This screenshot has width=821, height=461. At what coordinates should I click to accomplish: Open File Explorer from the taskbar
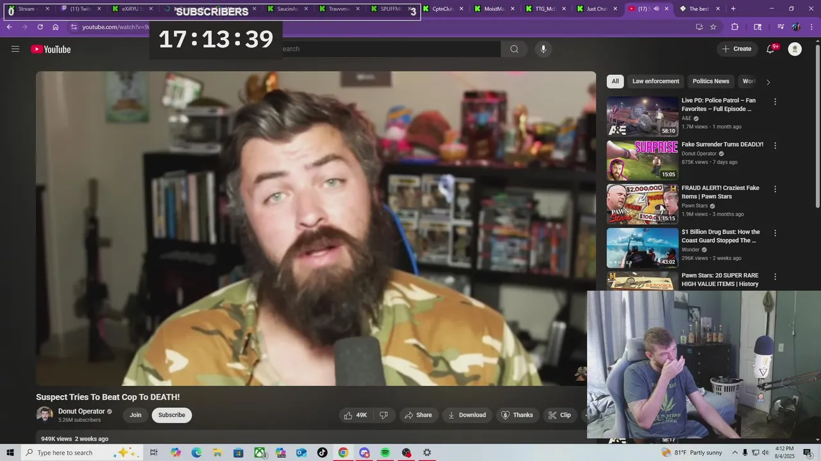point(217,453)
